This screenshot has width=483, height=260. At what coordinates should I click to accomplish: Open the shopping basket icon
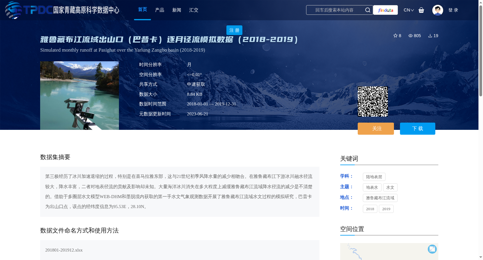tap(421, 10)
